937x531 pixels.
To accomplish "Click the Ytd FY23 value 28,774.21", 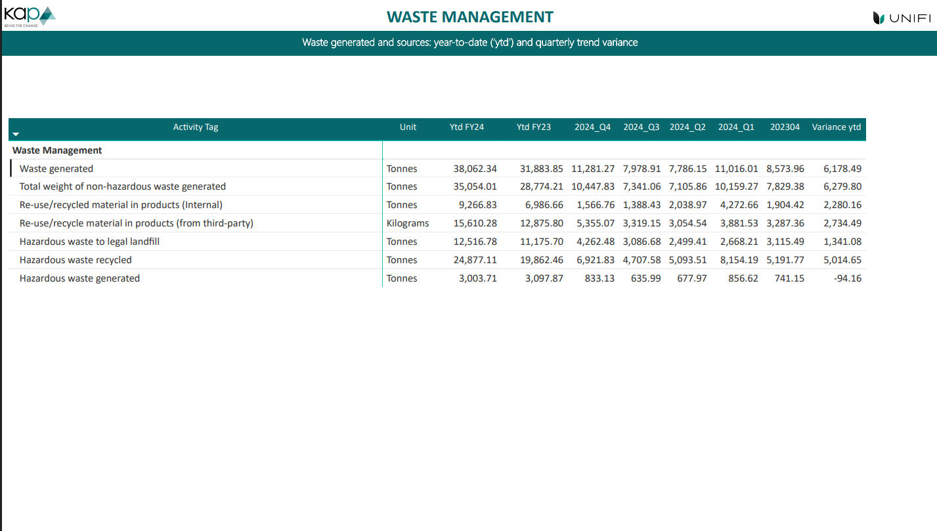I will [542, 187].
